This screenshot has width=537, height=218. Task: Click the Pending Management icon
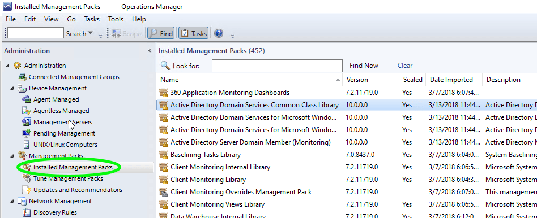click(27, 133)
